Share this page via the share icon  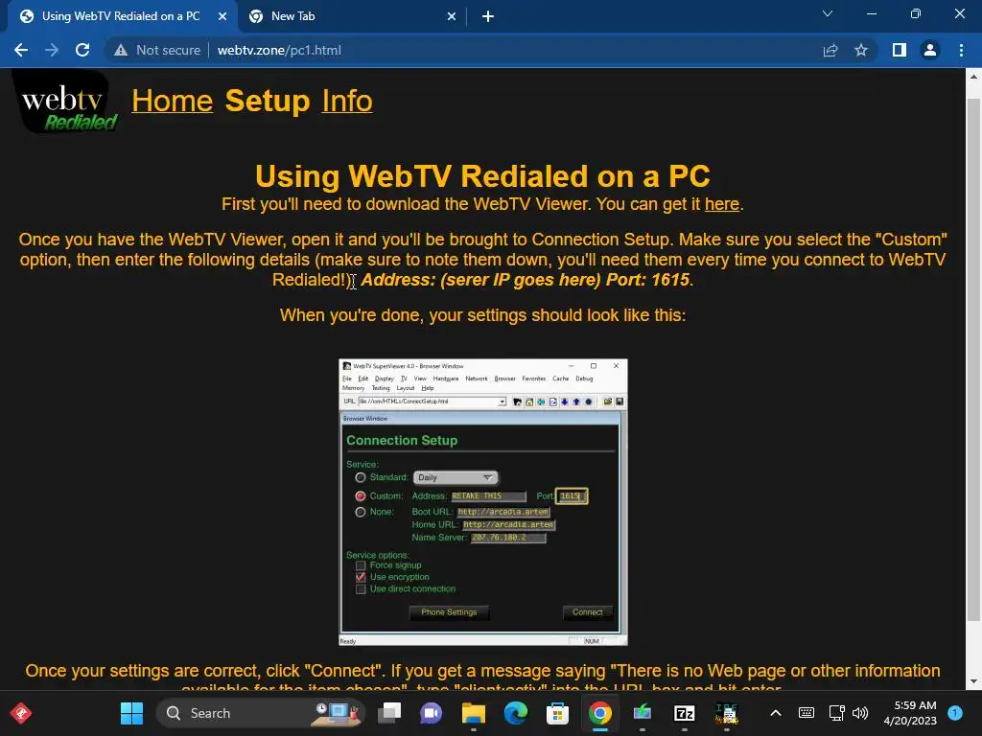[830, 50]
